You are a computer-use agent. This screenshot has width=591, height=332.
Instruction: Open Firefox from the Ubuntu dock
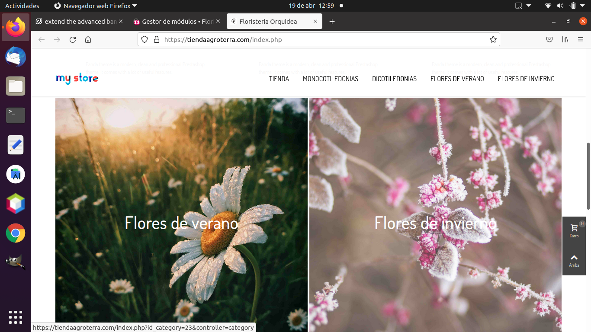(x=16, y=27)
